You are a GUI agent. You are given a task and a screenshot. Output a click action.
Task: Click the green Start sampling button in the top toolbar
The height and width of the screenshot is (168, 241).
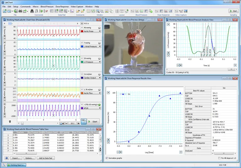tap(233, 11)
